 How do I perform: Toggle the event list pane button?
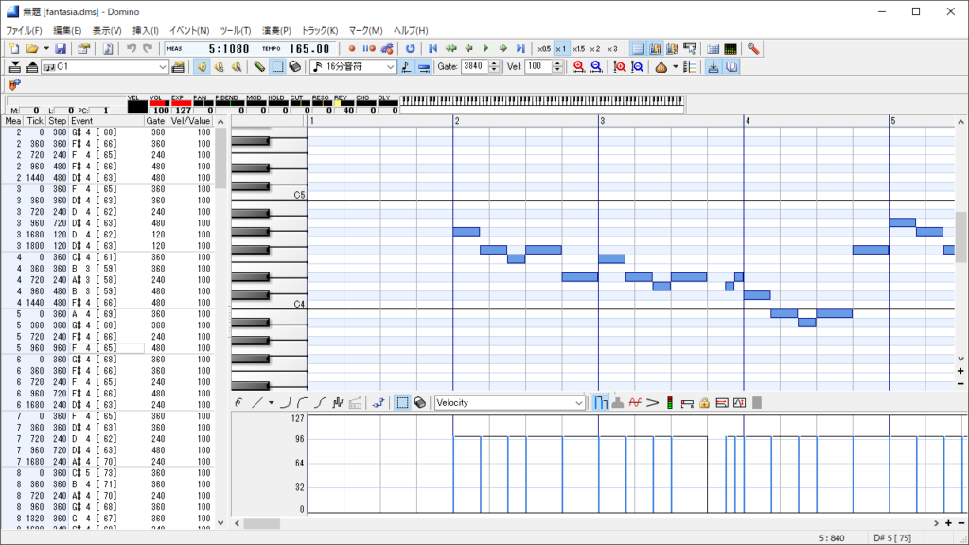coord(638,49)
